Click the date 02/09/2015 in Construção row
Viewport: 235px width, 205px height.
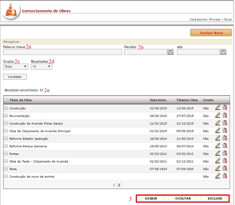(158, 108)
